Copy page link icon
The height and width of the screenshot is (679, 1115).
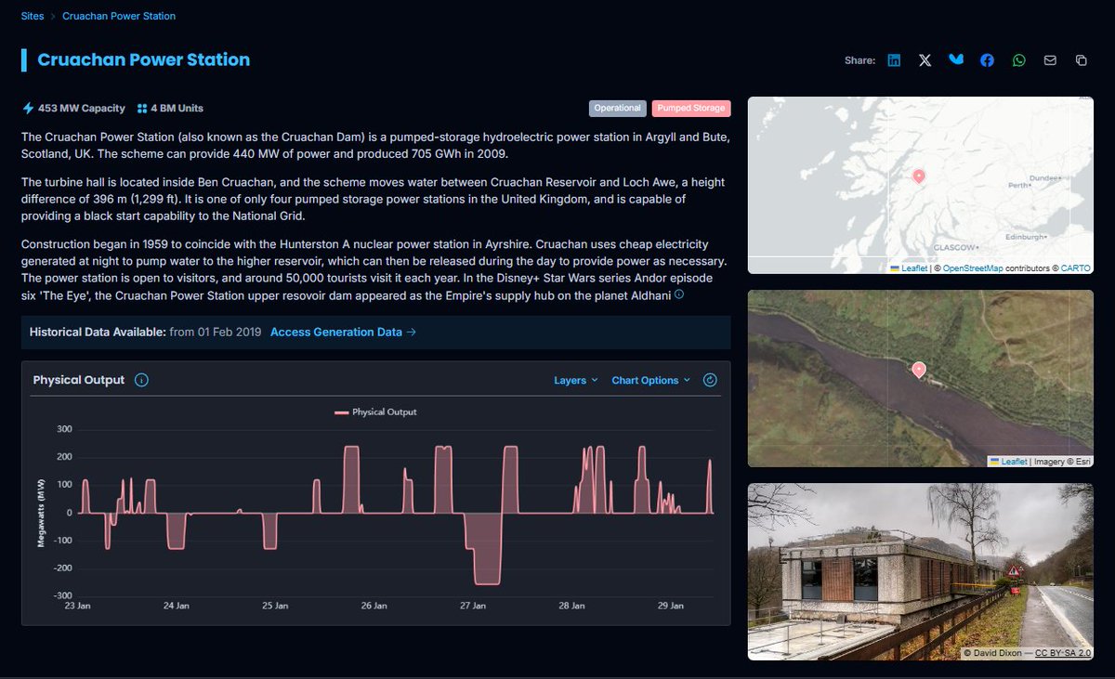(x=1081, y=60)
